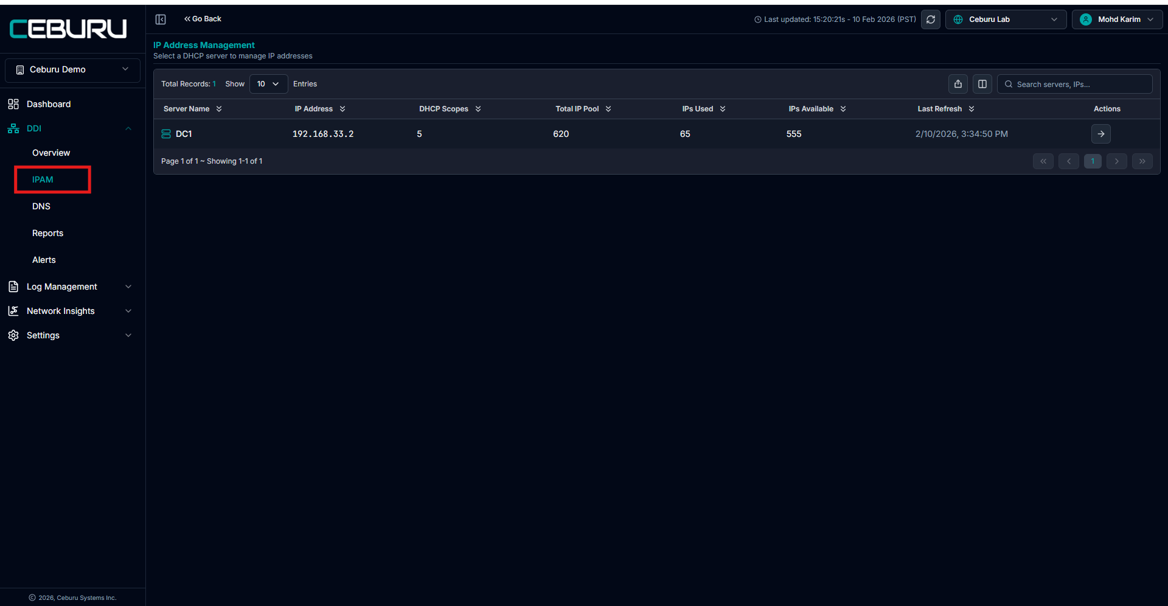Screen dimensions: 1168x606
Task: Click the IPs Available value 555
Action: [x=794, y=134]
